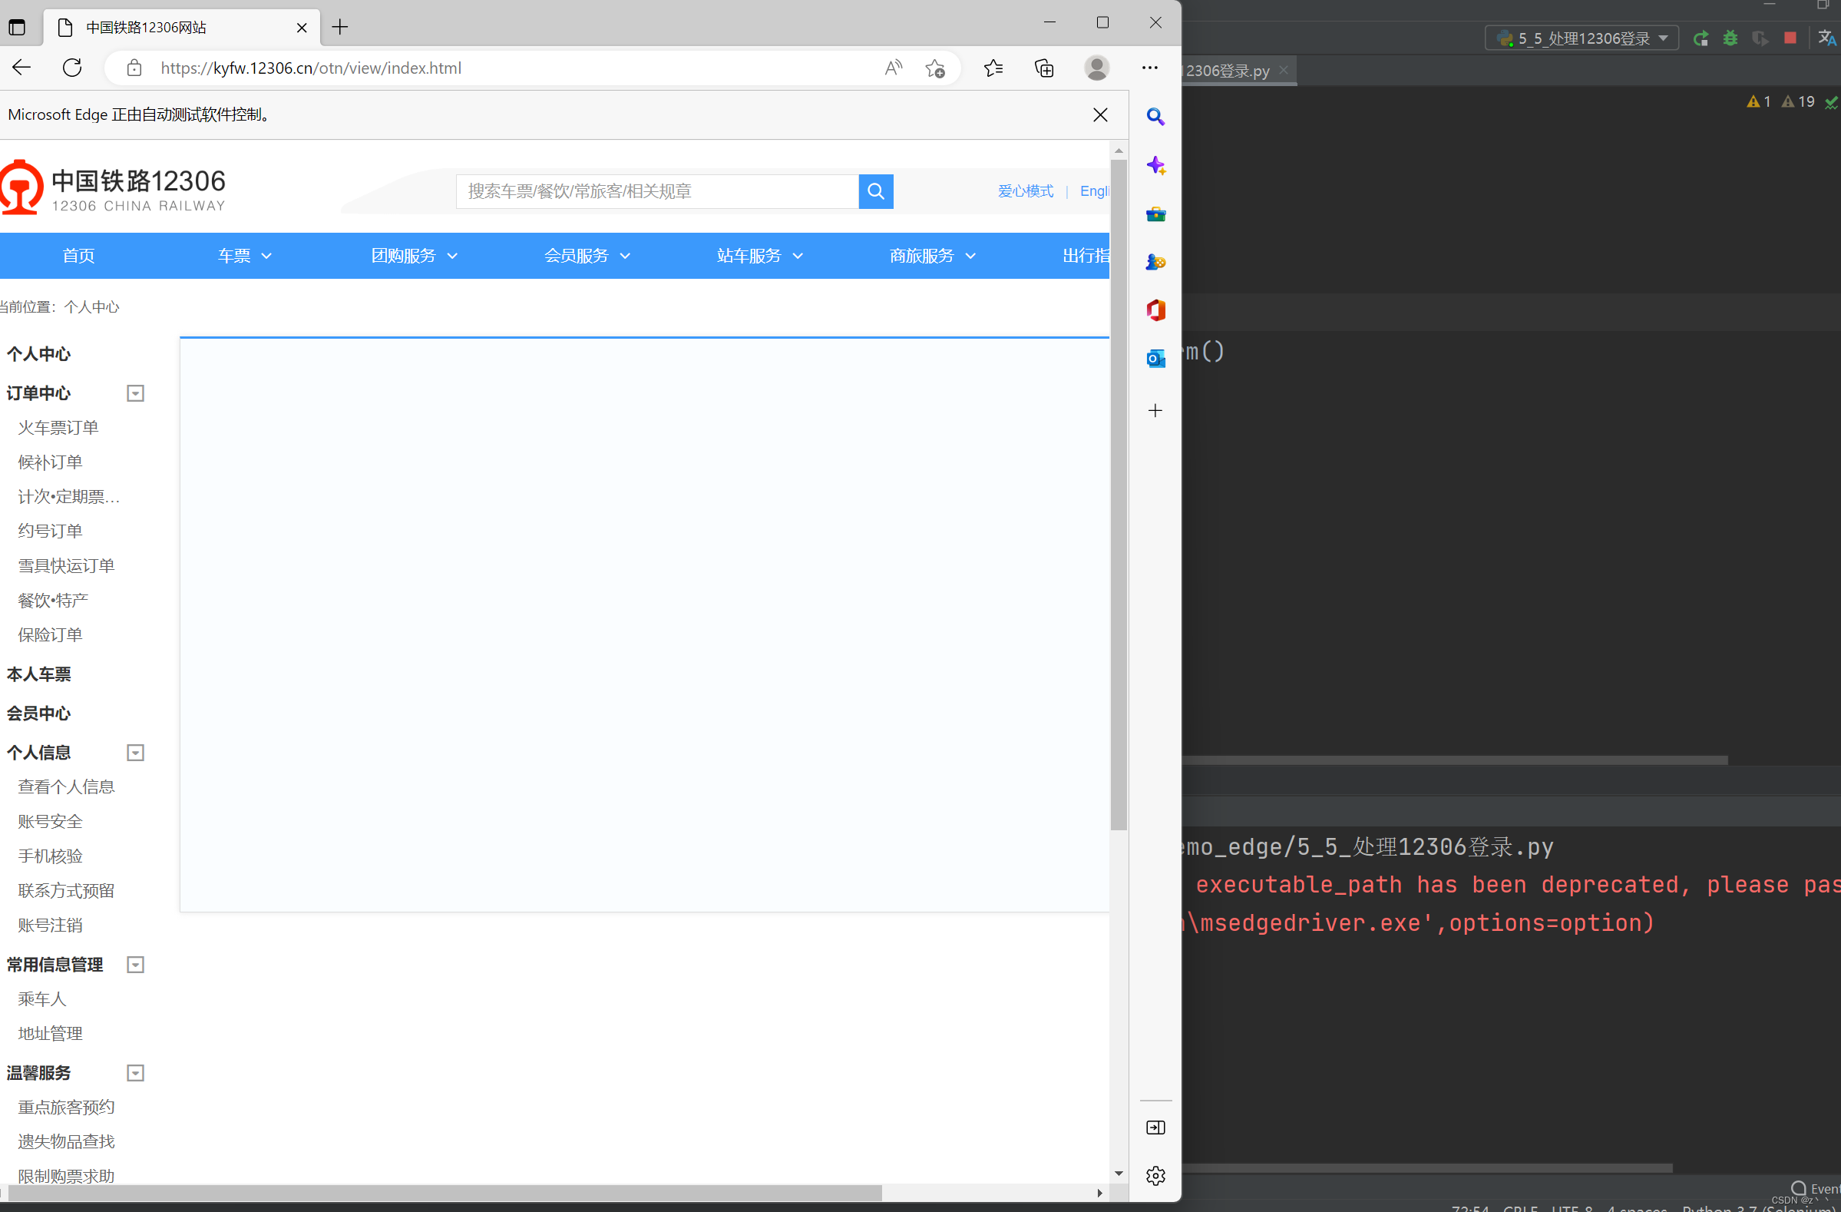Go to 首页 in navigation bar

click(x=79, y=256)
